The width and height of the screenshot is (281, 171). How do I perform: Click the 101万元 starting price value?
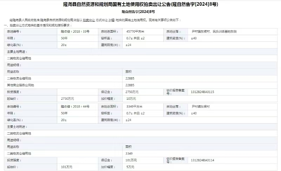tap(66, 167)
